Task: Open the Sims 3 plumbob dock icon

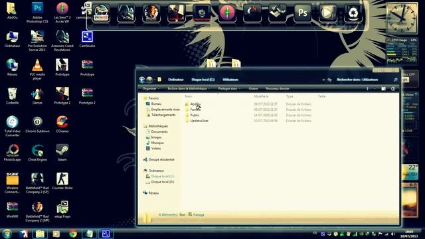Action: pyautogui.click(x=227, y=13)
